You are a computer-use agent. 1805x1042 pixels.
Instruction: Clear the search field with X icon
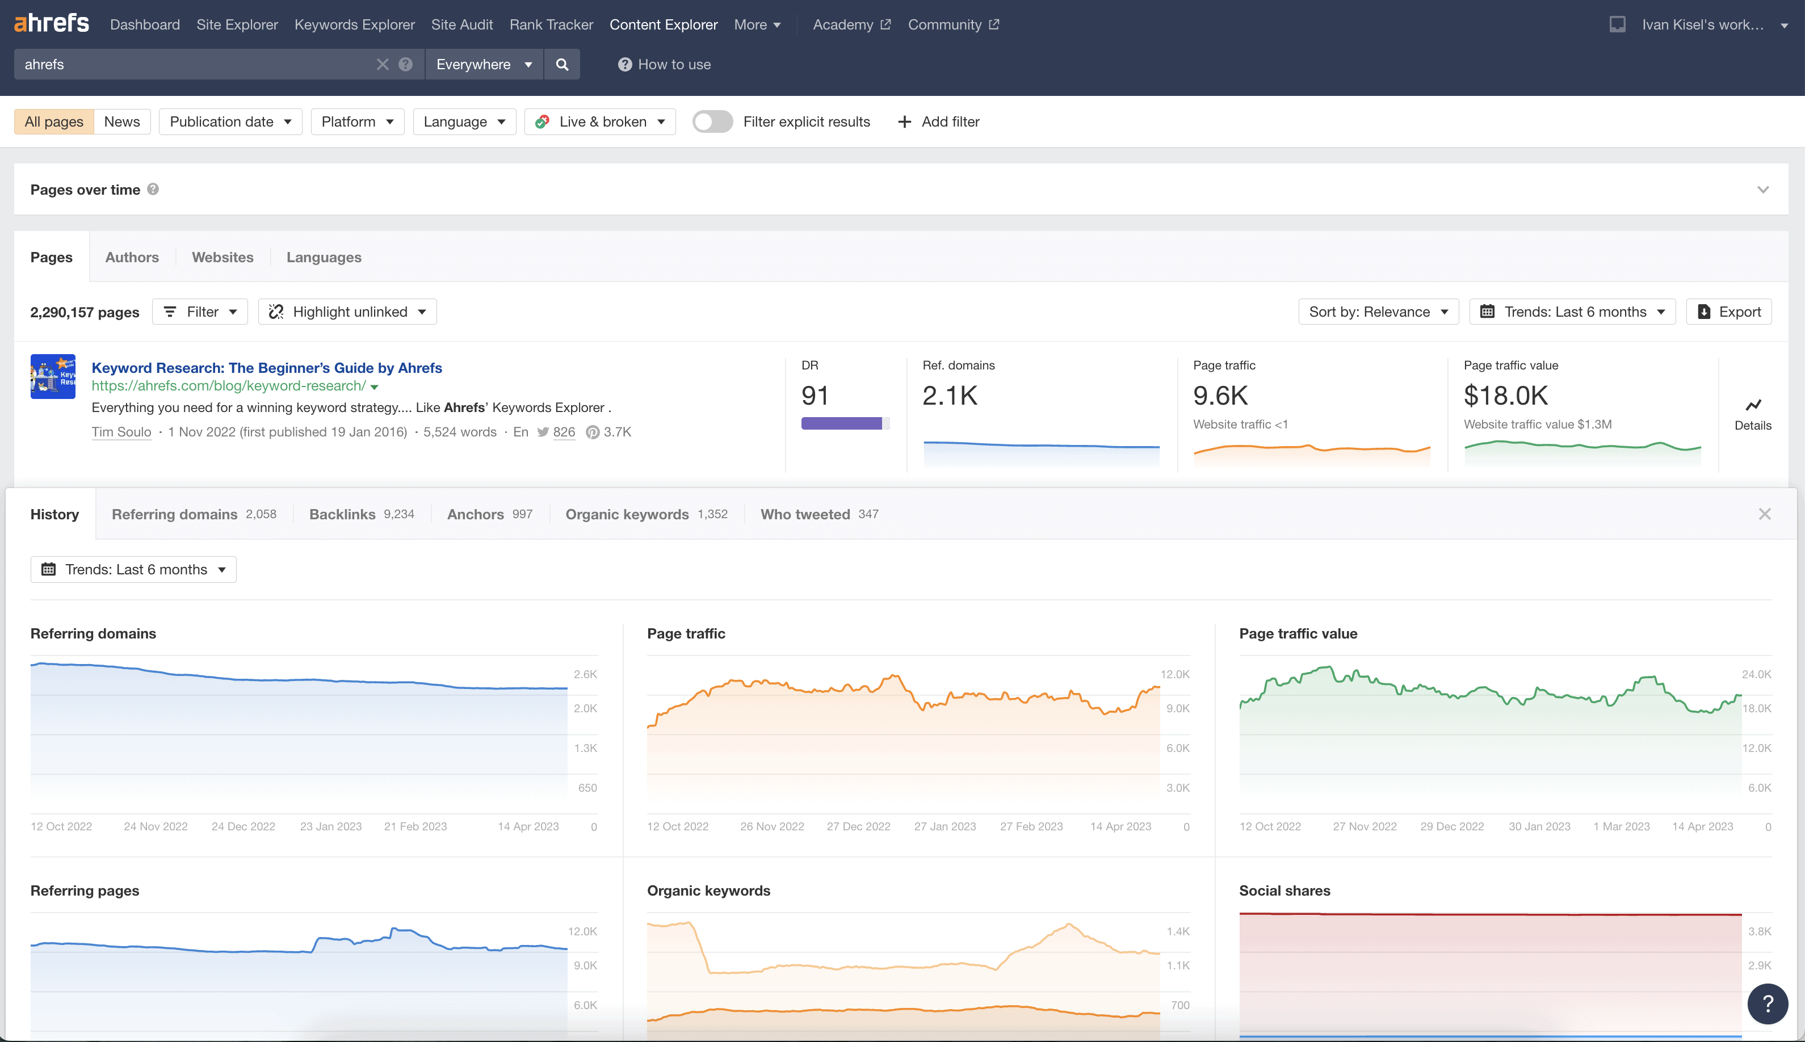point(382,64)
